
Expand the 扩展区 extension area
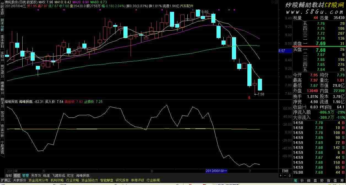coord(6,180)
